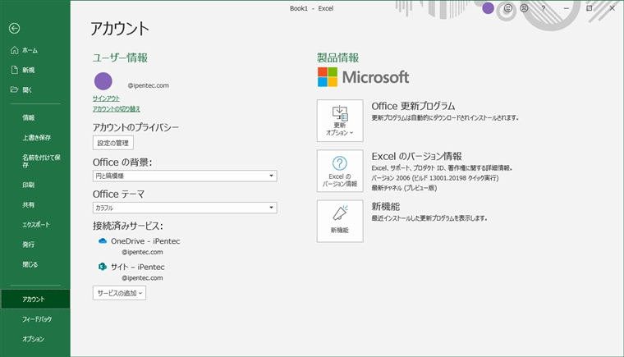
Task: Go back using the circled arrow icon
Action: 14,28
